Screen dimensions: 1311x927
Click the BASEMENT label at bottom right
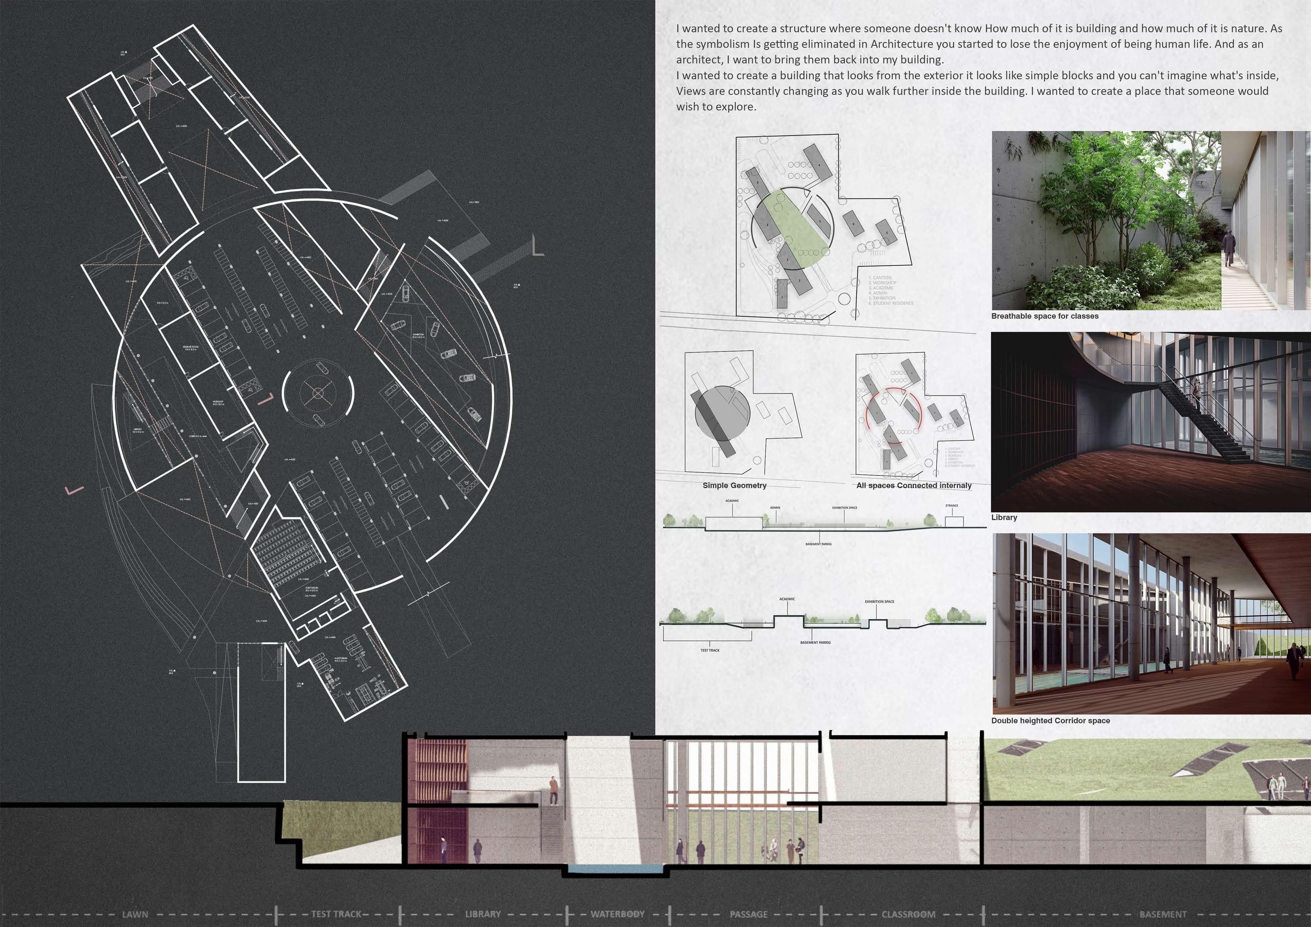[x=1163, y=914]
